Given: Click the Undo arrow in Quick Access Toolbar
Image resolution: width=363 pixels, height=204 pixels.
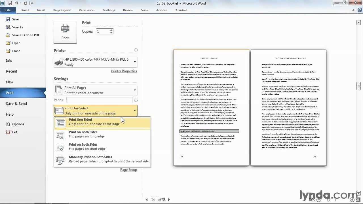Looking at the screenshot, I should [x=16, y=3].
